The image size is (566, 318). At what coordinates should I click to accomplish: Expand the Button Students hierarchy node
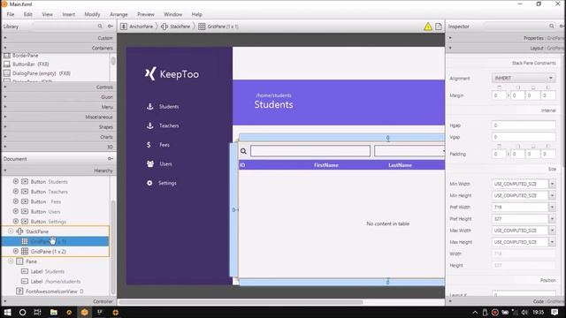16,181
